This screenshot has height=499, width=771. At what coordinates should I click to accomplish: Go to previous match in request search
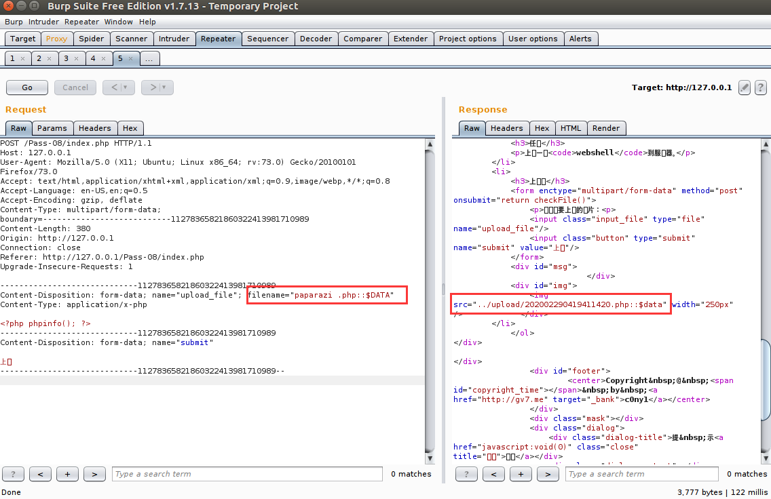click(x=40, y=474)
